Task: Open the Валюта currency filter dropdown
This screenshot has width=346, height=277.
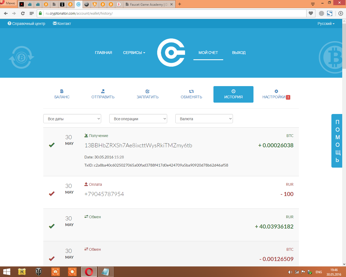Action: click(x=204, y=119)
